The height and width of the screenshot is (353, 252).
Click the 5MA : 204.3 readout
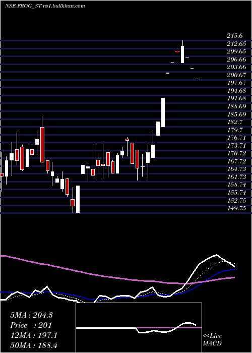click(x=31, y=315)
